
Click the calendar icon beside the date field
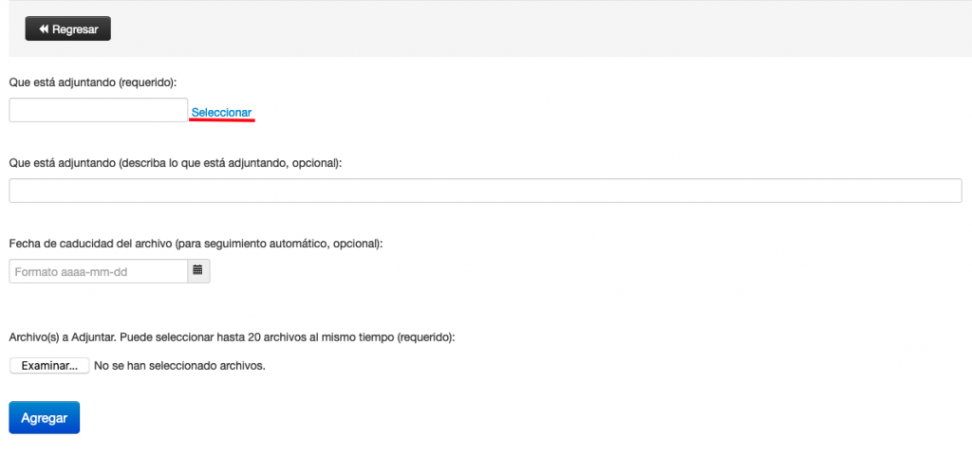197,270
